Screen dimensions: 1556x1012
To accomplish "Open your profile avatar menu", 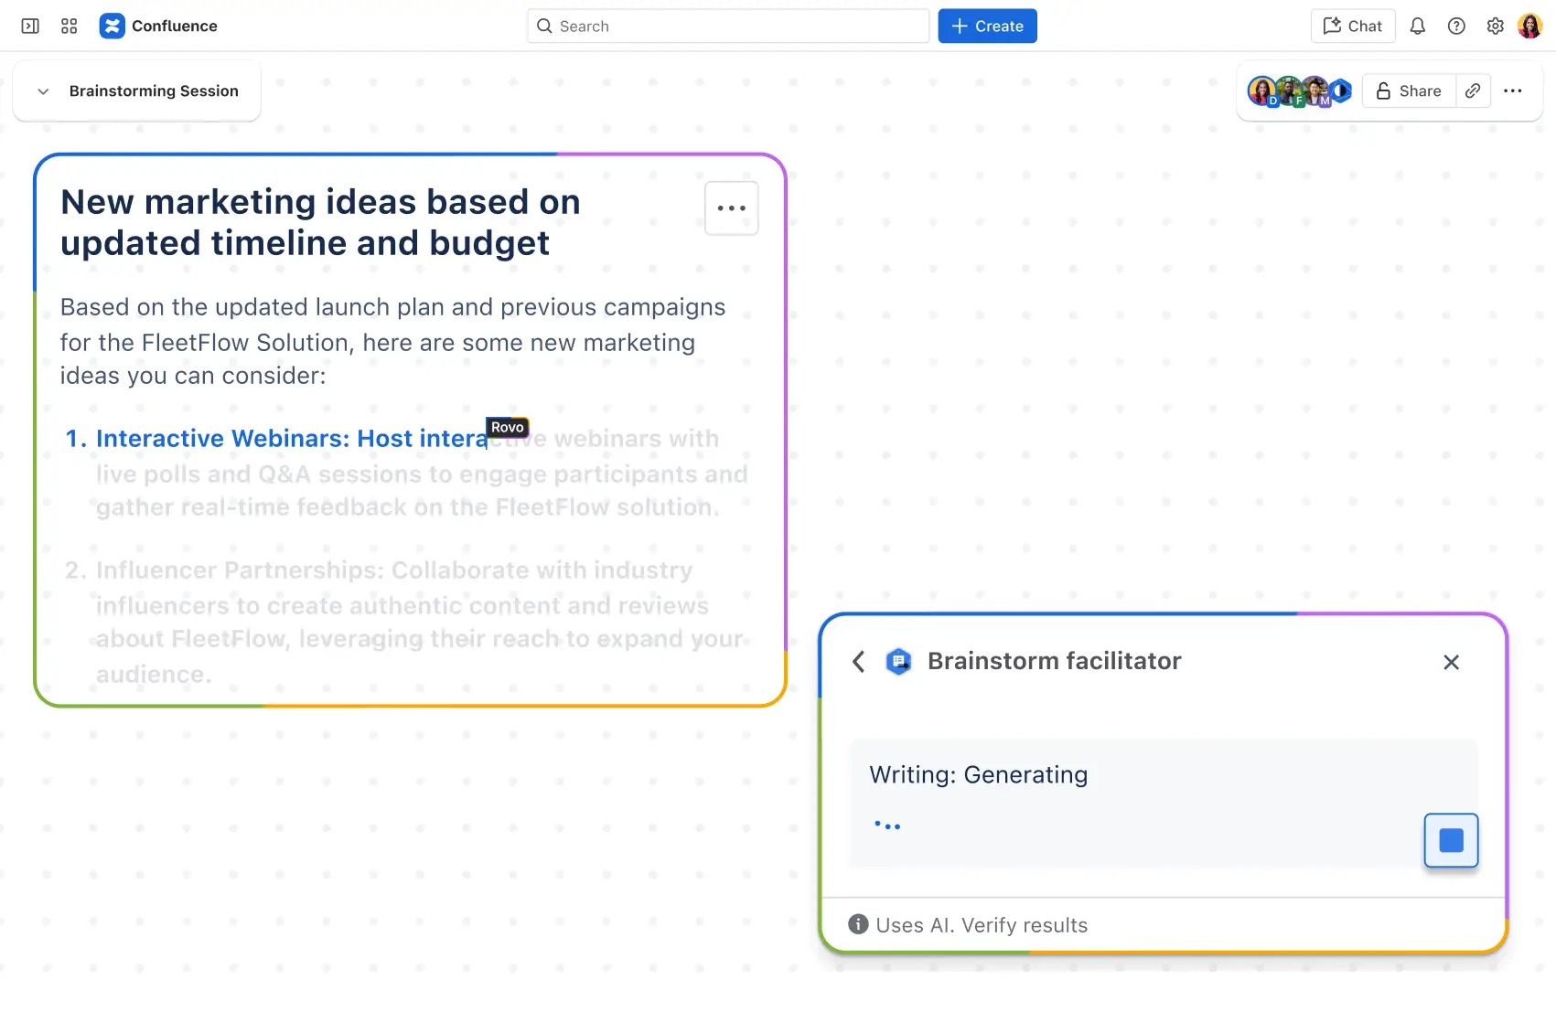I will pos(1530,27).
